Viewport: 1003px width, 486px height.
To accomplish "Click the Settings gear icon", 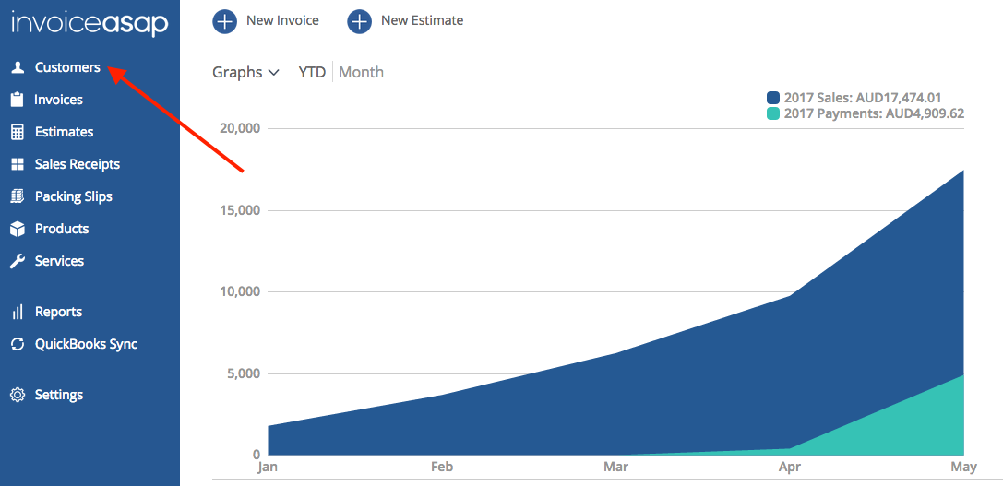I will pyautogui.click(x=17, y=395).
